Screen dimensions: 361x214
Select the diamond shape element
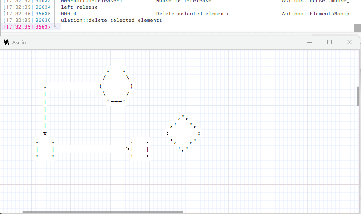click(x=184, y=133)
